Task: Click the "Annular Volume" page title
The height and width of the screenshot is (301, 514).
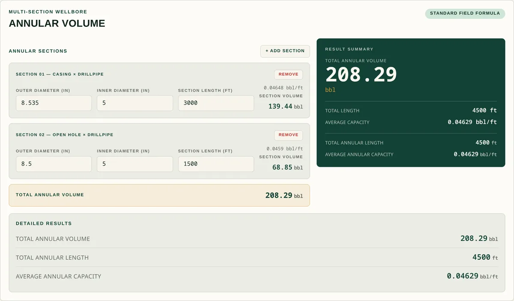Action: (x=57, y=23)
